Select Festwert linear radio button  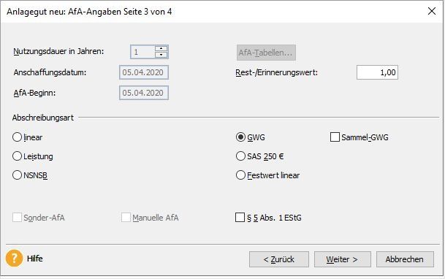(x=240, y=175)
